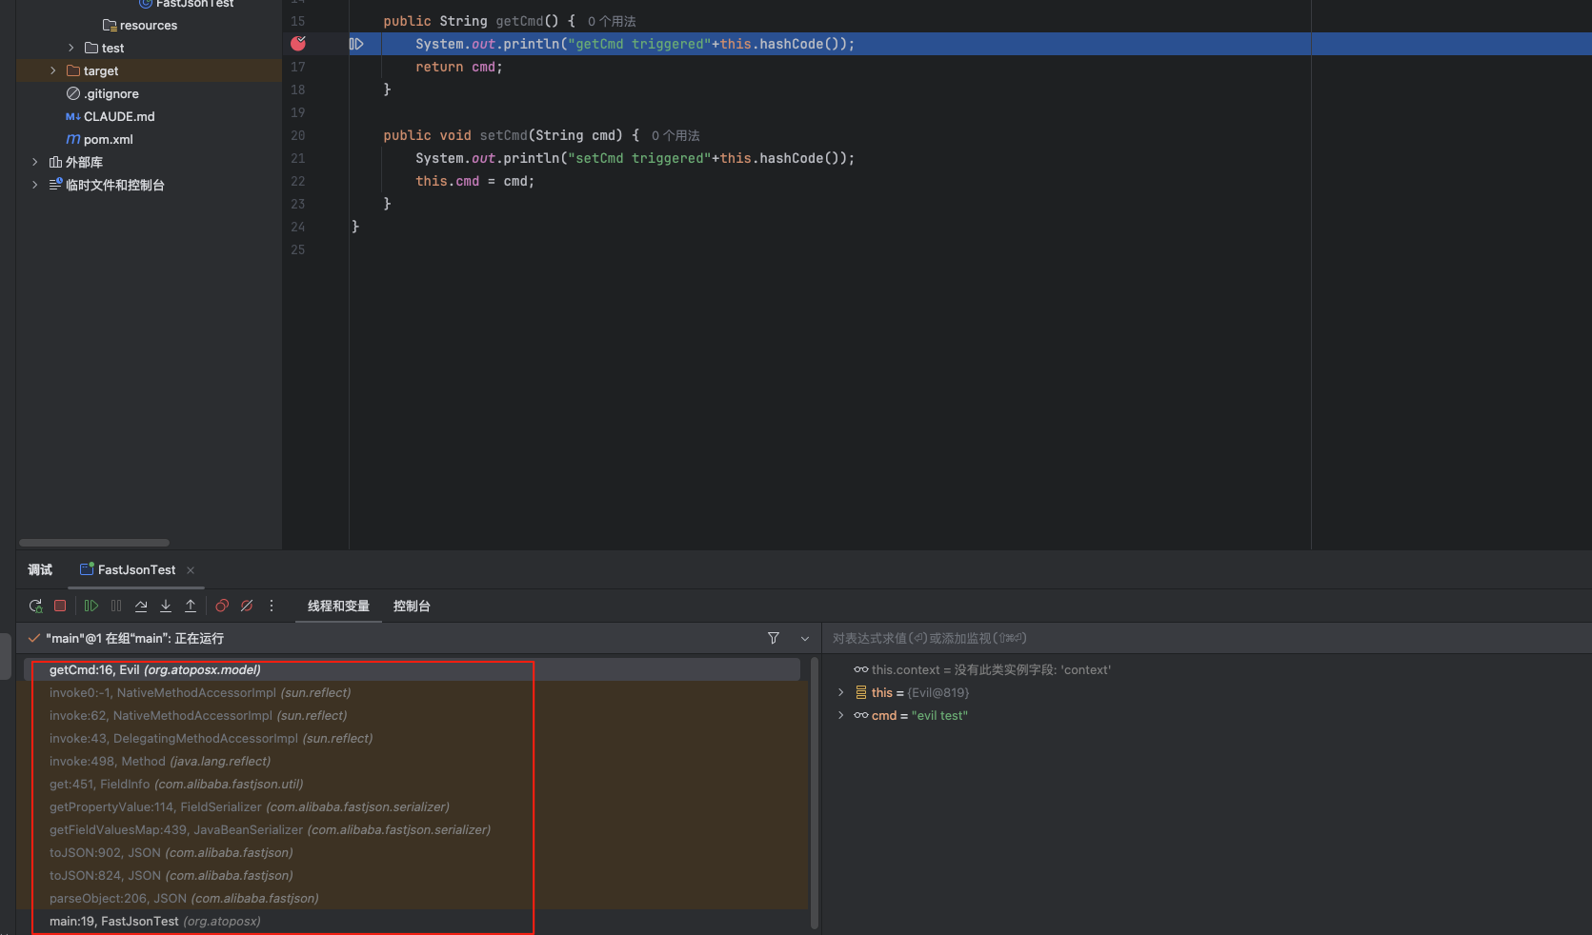
Task: Click the Step Into icon
Action: click(166, 606)
